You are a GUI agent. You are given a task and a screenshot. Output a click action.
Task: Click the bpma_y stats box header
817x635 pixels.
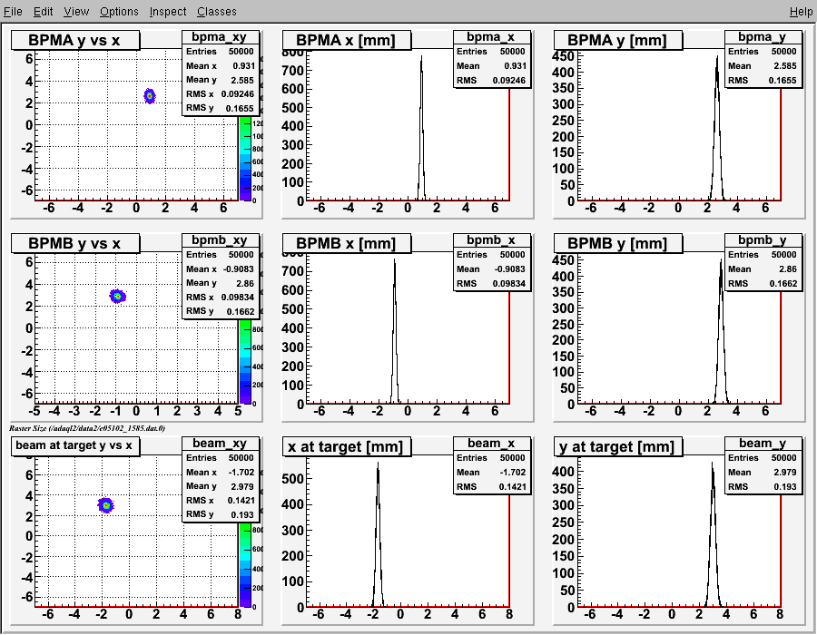(763, 37)
